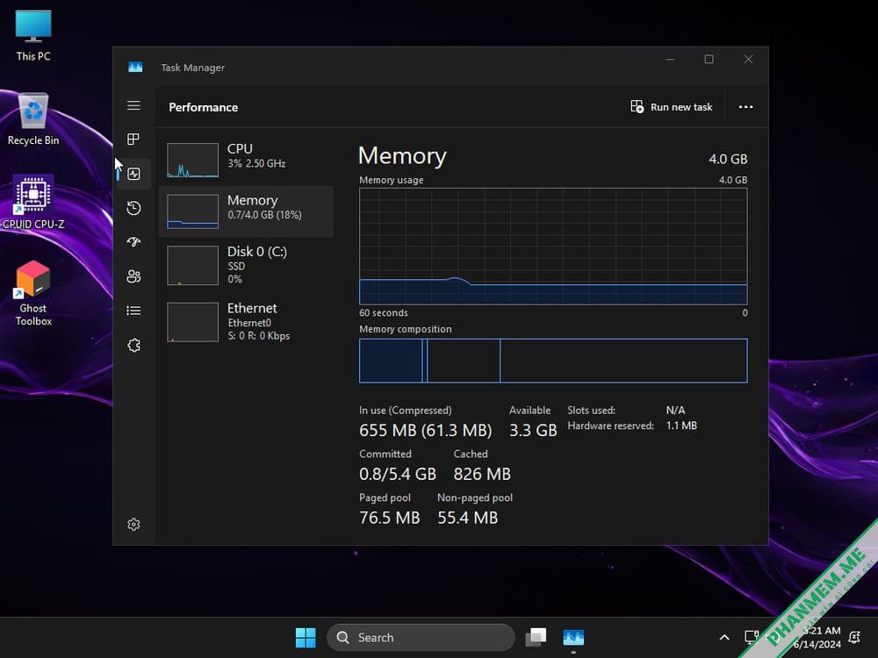
Task: Click the '55.4 MB' non-paged pool value
Action: point(468,518)
